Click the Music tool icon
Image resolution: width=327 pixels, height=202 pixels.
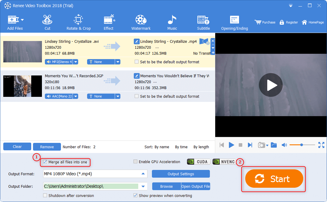coord(172,20)
